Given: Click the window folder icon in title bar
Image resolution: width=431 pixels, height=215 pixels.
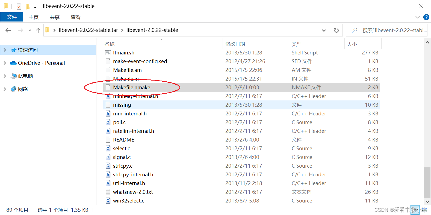Looking at the screenshot, I should click(6, 6).
